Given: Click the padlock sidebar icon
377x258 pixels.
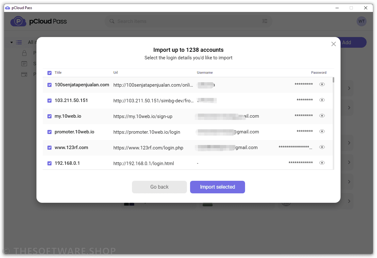Looking at the screenshot, I should pos(24,53).
